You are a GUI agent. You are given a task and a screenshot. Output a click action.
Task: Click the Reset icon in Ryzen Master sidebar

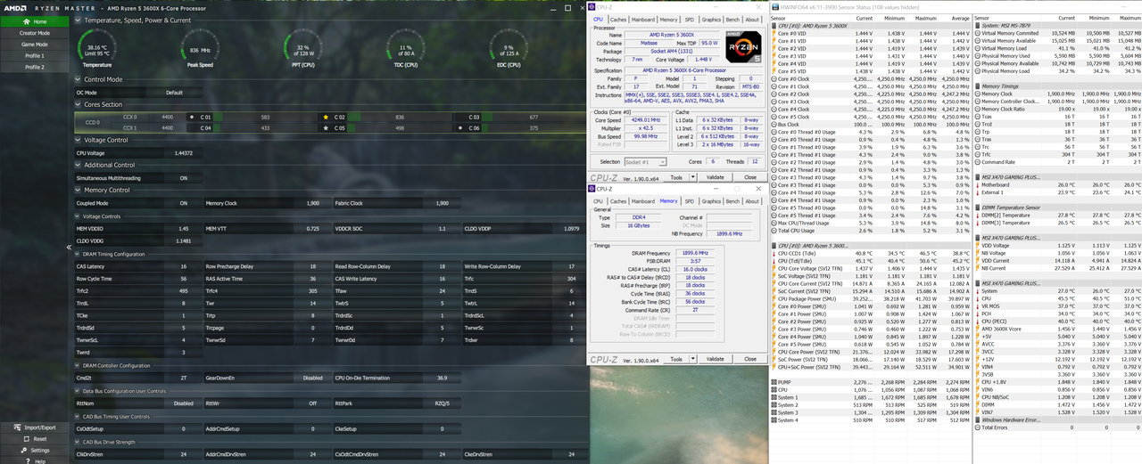click(x=27, y=439)
